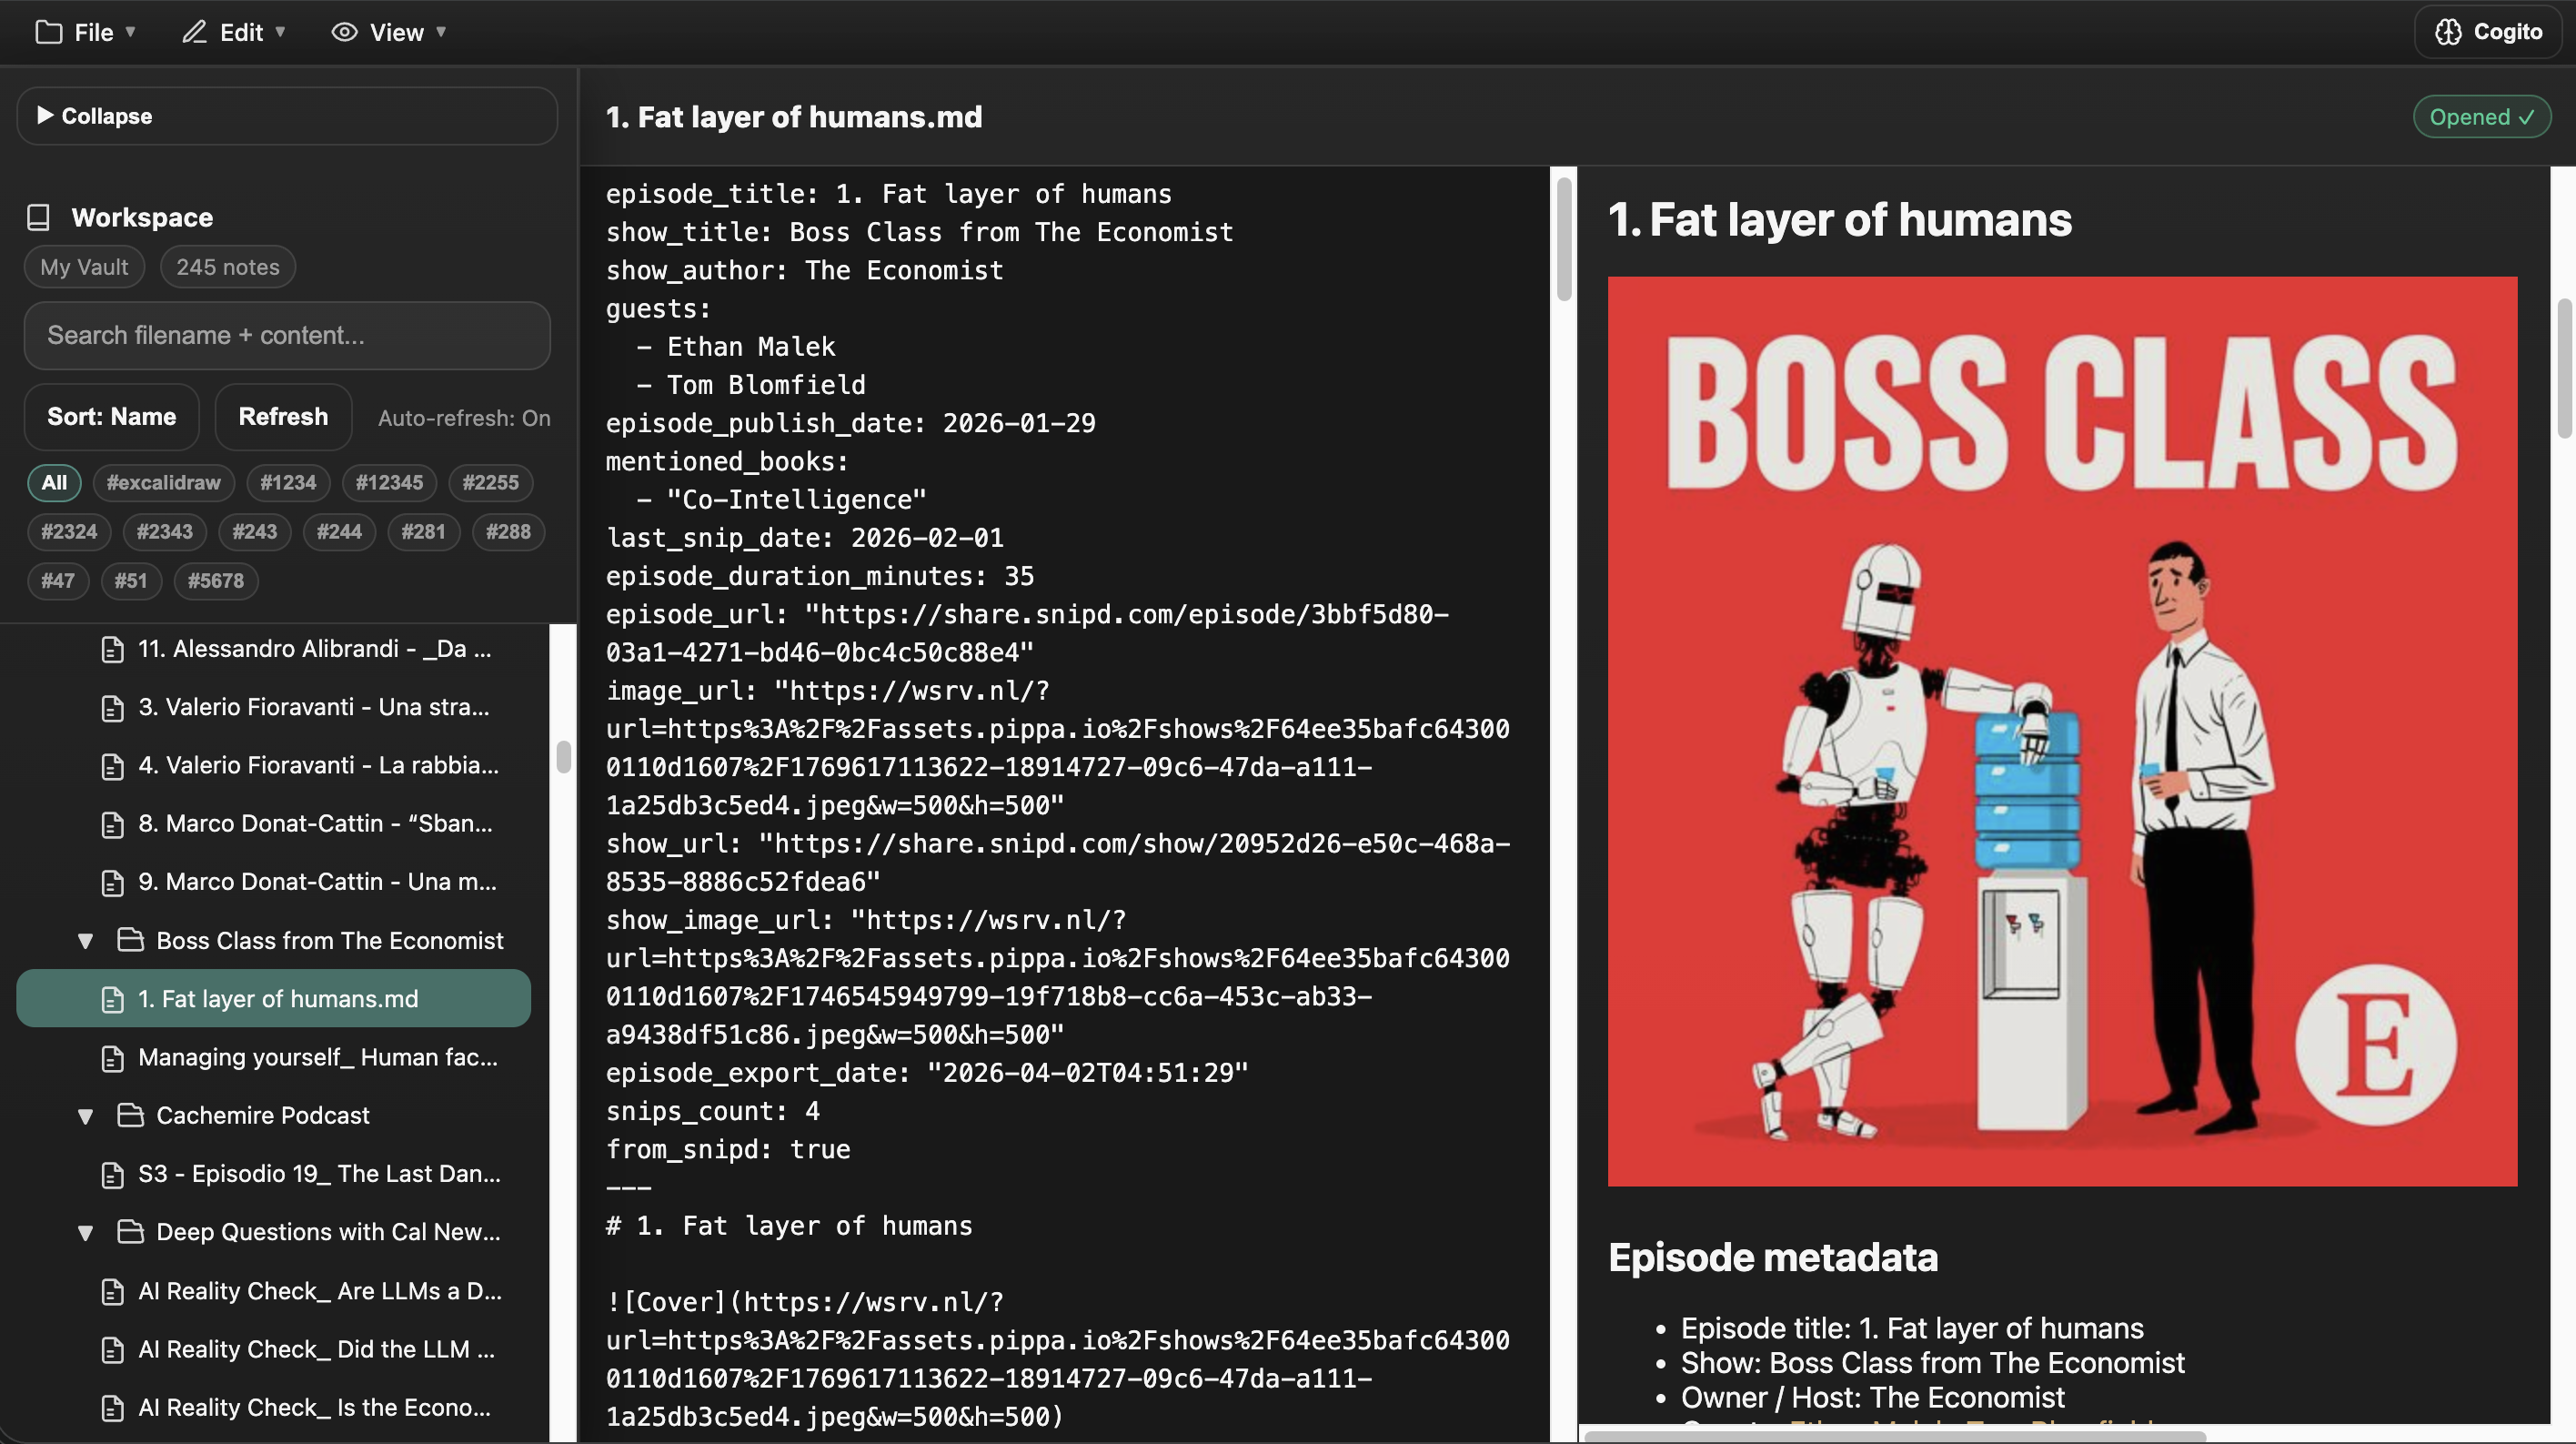Click the Edit pencil icon
This screenshot has height=1444, width=2576.
(194, 32)
